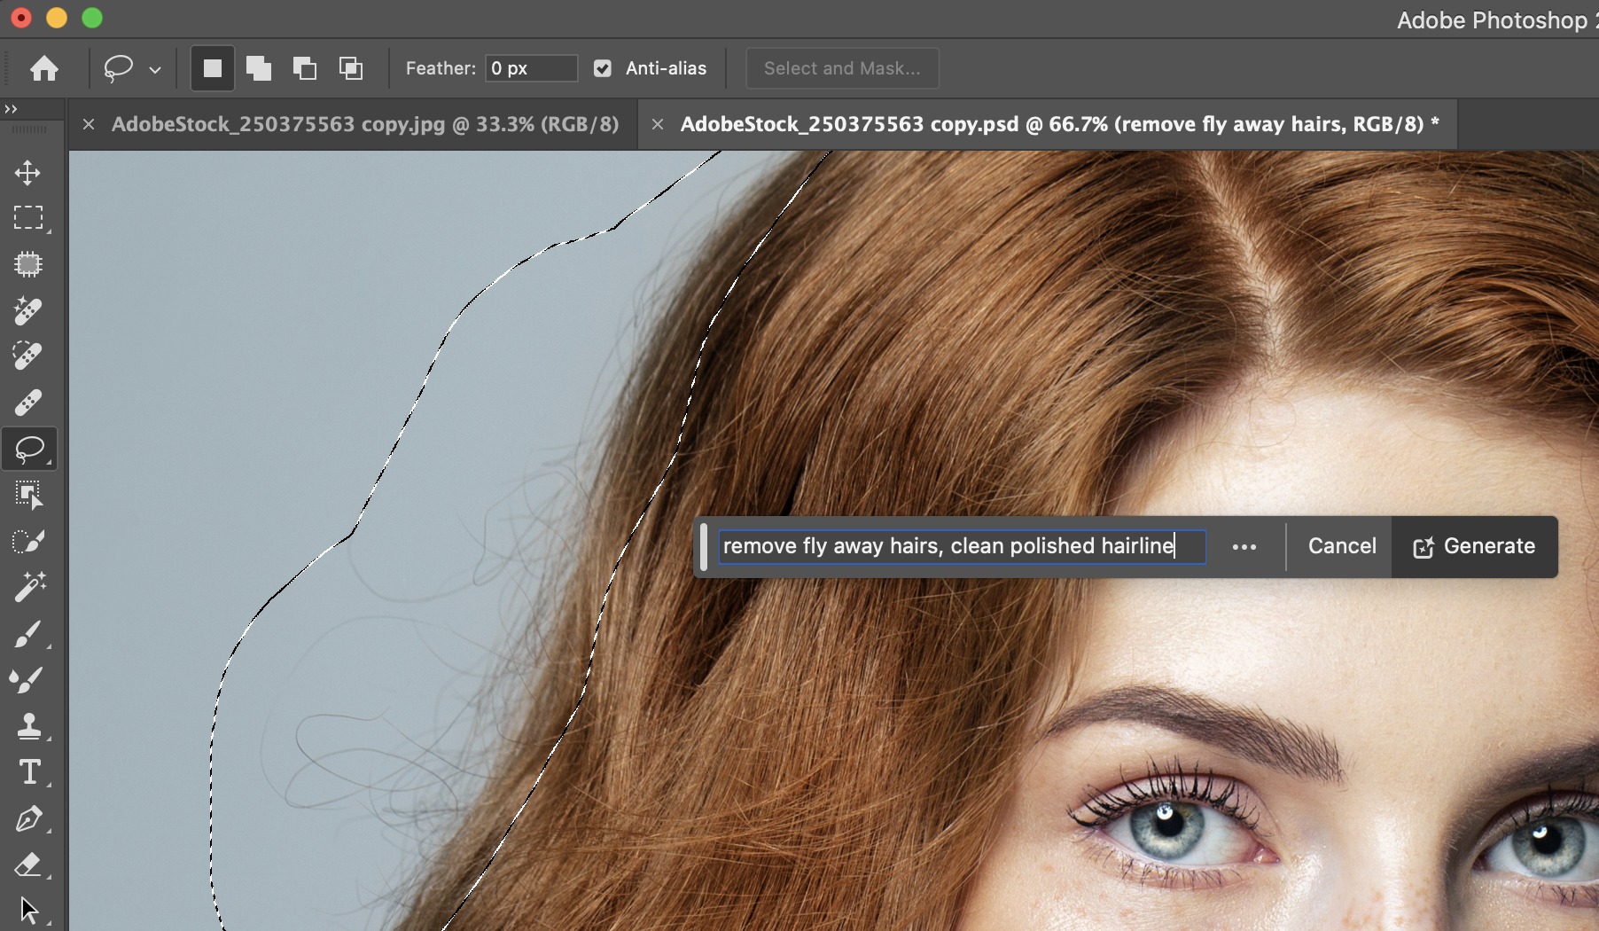
Task: Select the Rectangular Marquee tool
Action: [x=27, y=218]
